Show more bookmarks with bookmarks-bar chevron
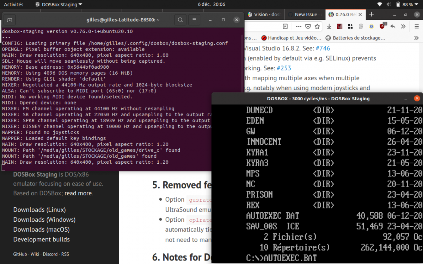Screen dimensions: 423x264 [x=417, y=38]
